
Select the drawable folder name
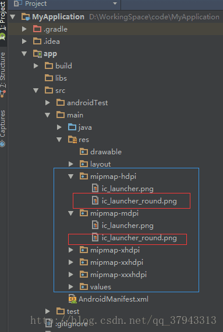[106, 152]
